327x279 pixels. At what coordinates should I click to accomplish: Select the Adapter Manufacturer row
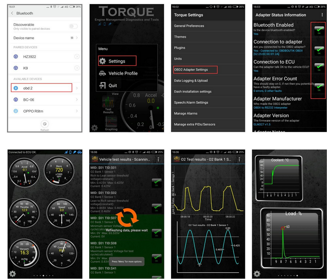coord(289,103)
